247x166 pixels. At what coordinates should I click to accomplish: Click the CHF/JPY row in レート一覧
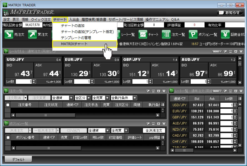204,141
